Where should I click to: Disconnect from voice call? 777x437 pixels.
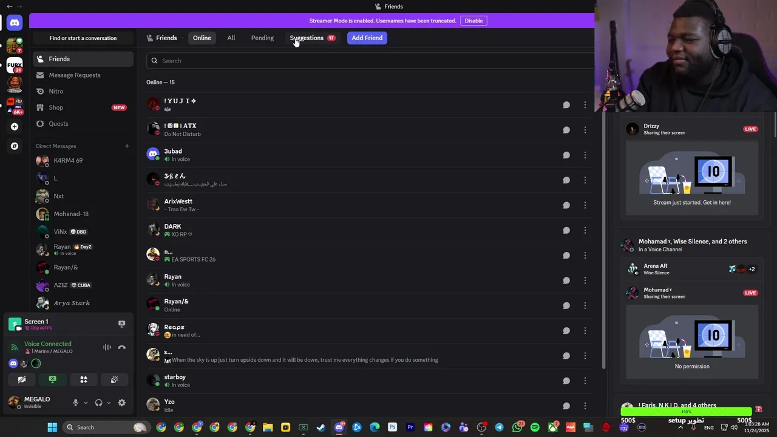pyautogui.click(x=121, y=347)
